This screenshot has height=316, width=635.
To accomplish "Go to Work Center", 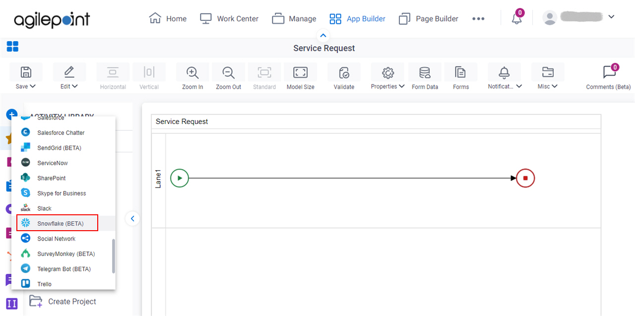I will pyautogui.click(x=229, y=18).
